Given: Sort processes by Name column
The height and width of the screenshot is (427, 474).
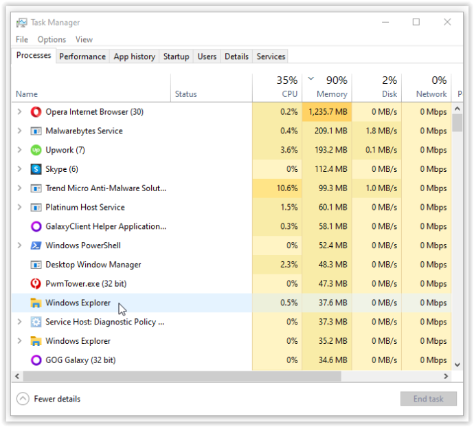Looking at the screenshot, I should coord(91,88).
